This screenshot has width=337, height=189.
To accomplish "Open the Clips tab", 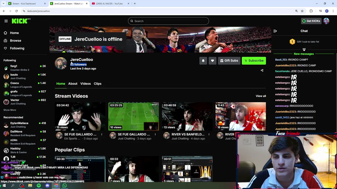I will 98,84.
